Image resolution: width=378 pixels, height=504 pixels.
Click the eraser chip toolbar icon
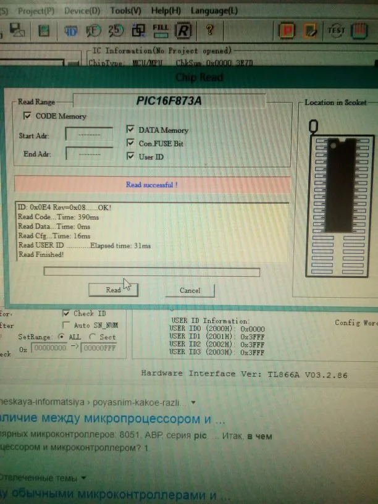[x=310, y=31]
